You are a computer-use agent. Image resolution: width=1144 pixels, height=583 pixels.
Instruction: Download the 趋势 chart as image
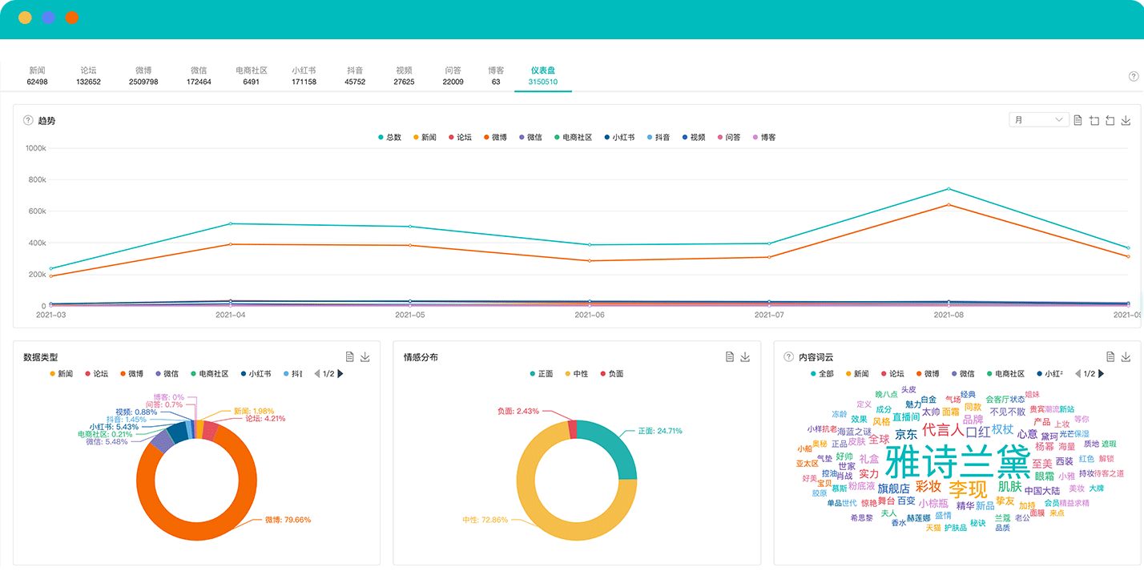(1126, 120)
